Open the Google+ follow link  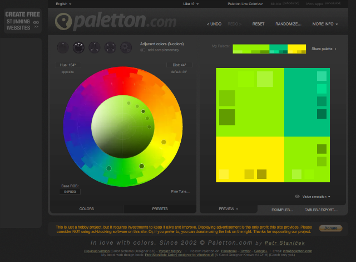click(261, 251)
